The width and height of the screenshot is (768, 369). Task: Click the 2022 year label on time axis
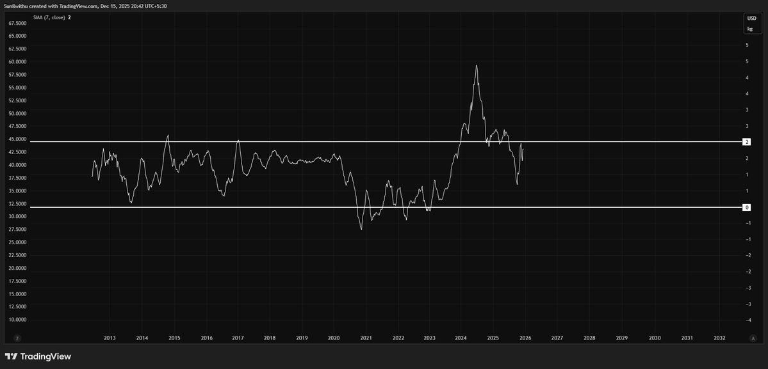(398, 338)
